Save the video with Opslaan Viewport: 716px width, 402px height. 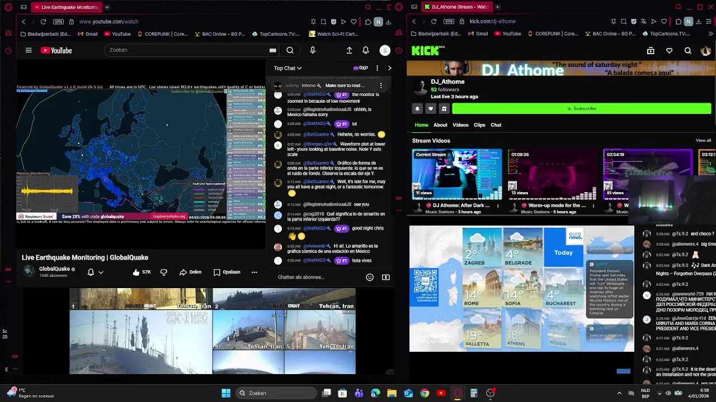coord(227,272)
